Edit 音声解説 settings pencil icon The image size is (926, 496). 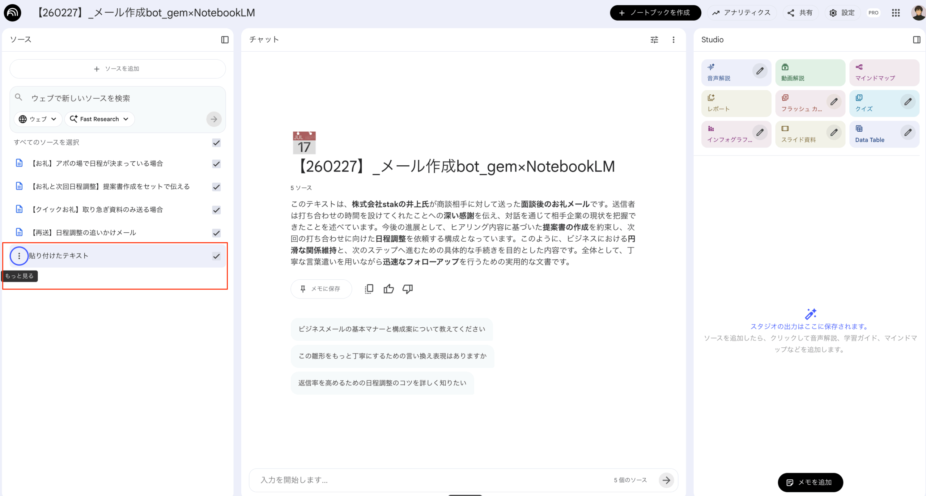click(760, 71)
